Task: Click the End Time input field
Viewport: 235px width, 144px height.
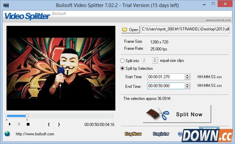Action: point(166,86)
